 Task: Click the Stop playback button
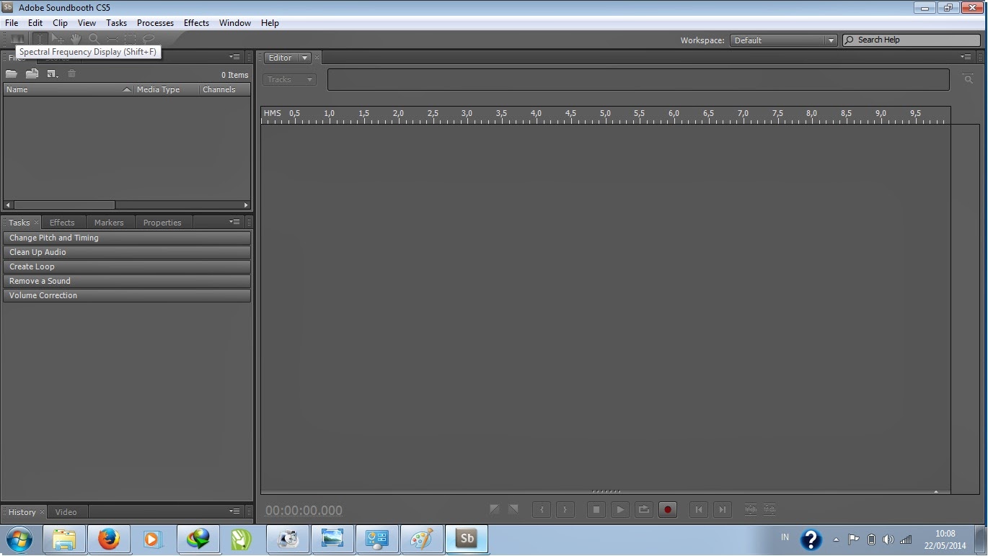click(596, 510)
